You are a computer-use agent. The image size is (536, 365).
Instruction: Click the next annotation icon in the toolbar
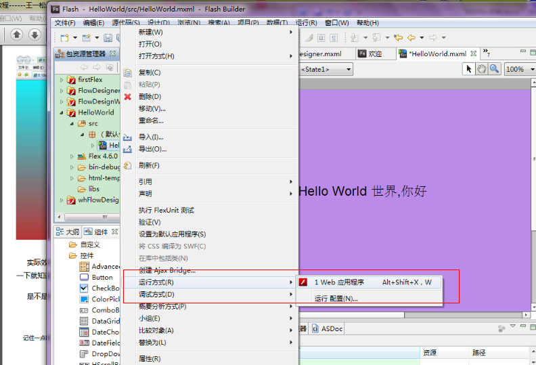tap(355, 38)
